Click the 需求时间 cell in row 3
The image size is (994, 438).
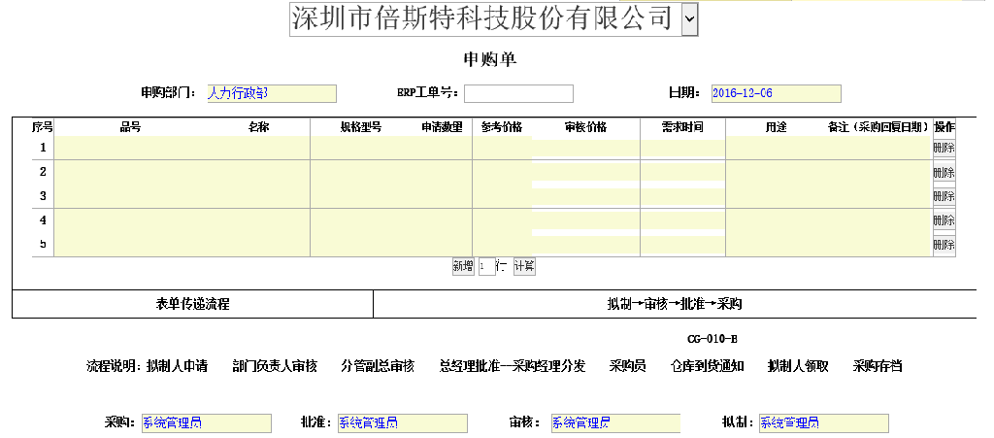tap(682, 196)
